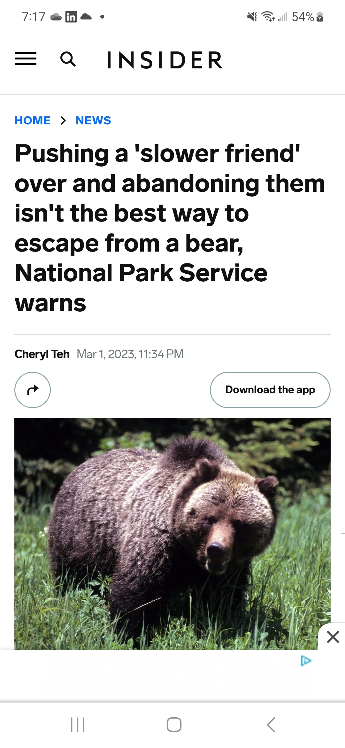The width and height of the screenshot is (345, 748).
Task: Open the hamburger navigation menu
Action: [x=26, y=59]
